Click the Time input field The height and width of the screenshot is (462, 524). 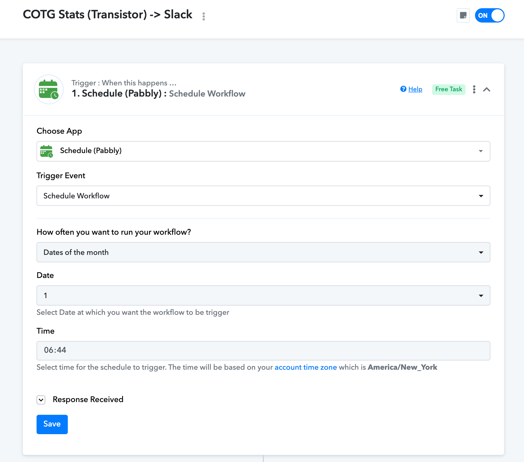(263, 351)
